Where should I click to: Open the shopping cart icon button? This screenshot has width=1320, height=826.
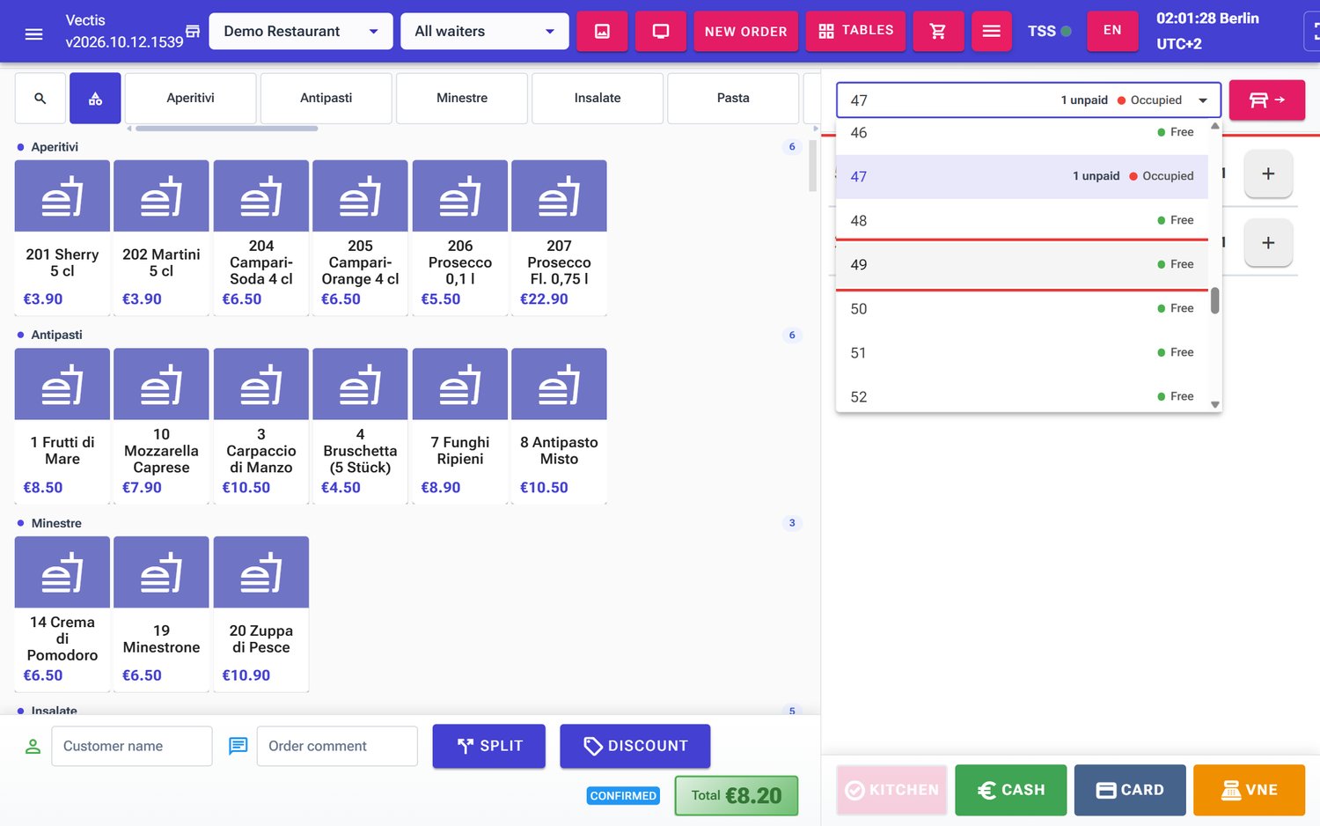click(x=938, y=32)
